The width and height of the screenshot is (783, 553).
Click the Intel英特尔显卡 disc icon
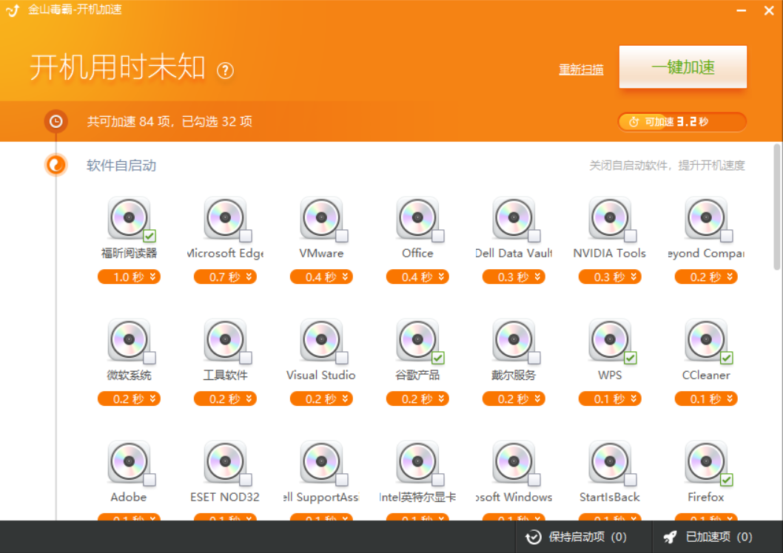(x=417, y=462)
